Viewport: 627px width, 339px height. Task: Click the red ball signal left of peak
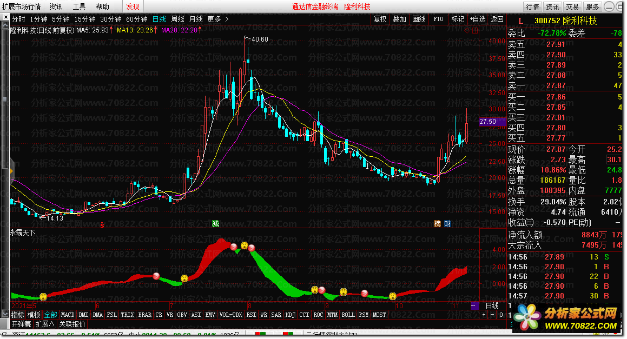[234, 247]
